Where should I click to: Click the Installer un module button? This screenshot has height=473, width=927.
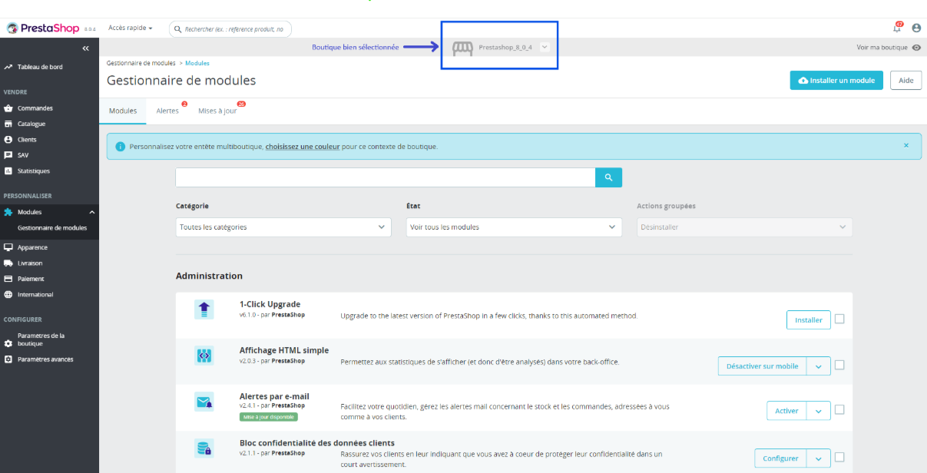pyautogui.click(x=836, y=80)
